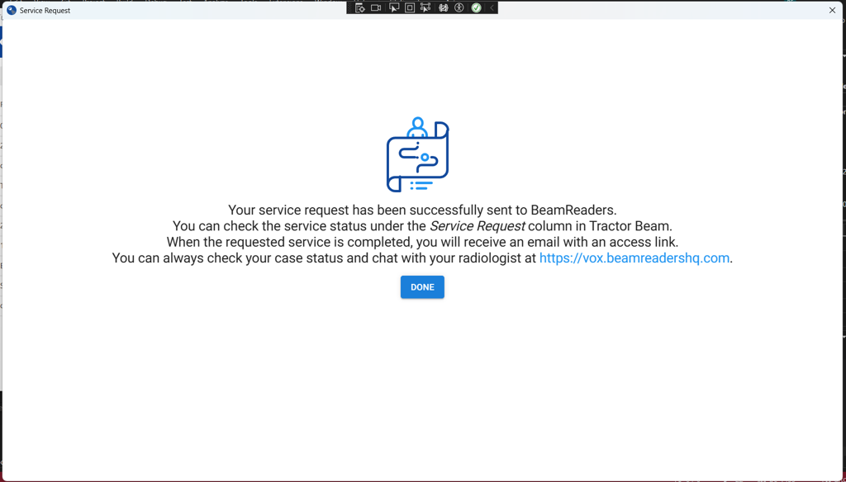846x482 pixels.
Task: Click the green checkmark status icon
Action: (x=476, y=7)
